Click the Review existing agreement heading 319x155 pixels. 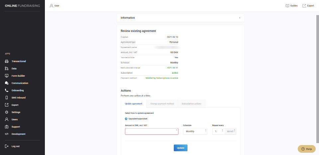138,31
